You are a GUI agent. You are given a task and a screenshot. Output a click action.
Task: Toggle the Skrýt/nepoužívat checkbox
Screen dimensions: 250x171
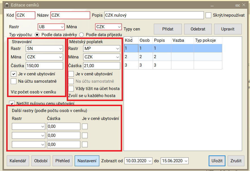208,15
